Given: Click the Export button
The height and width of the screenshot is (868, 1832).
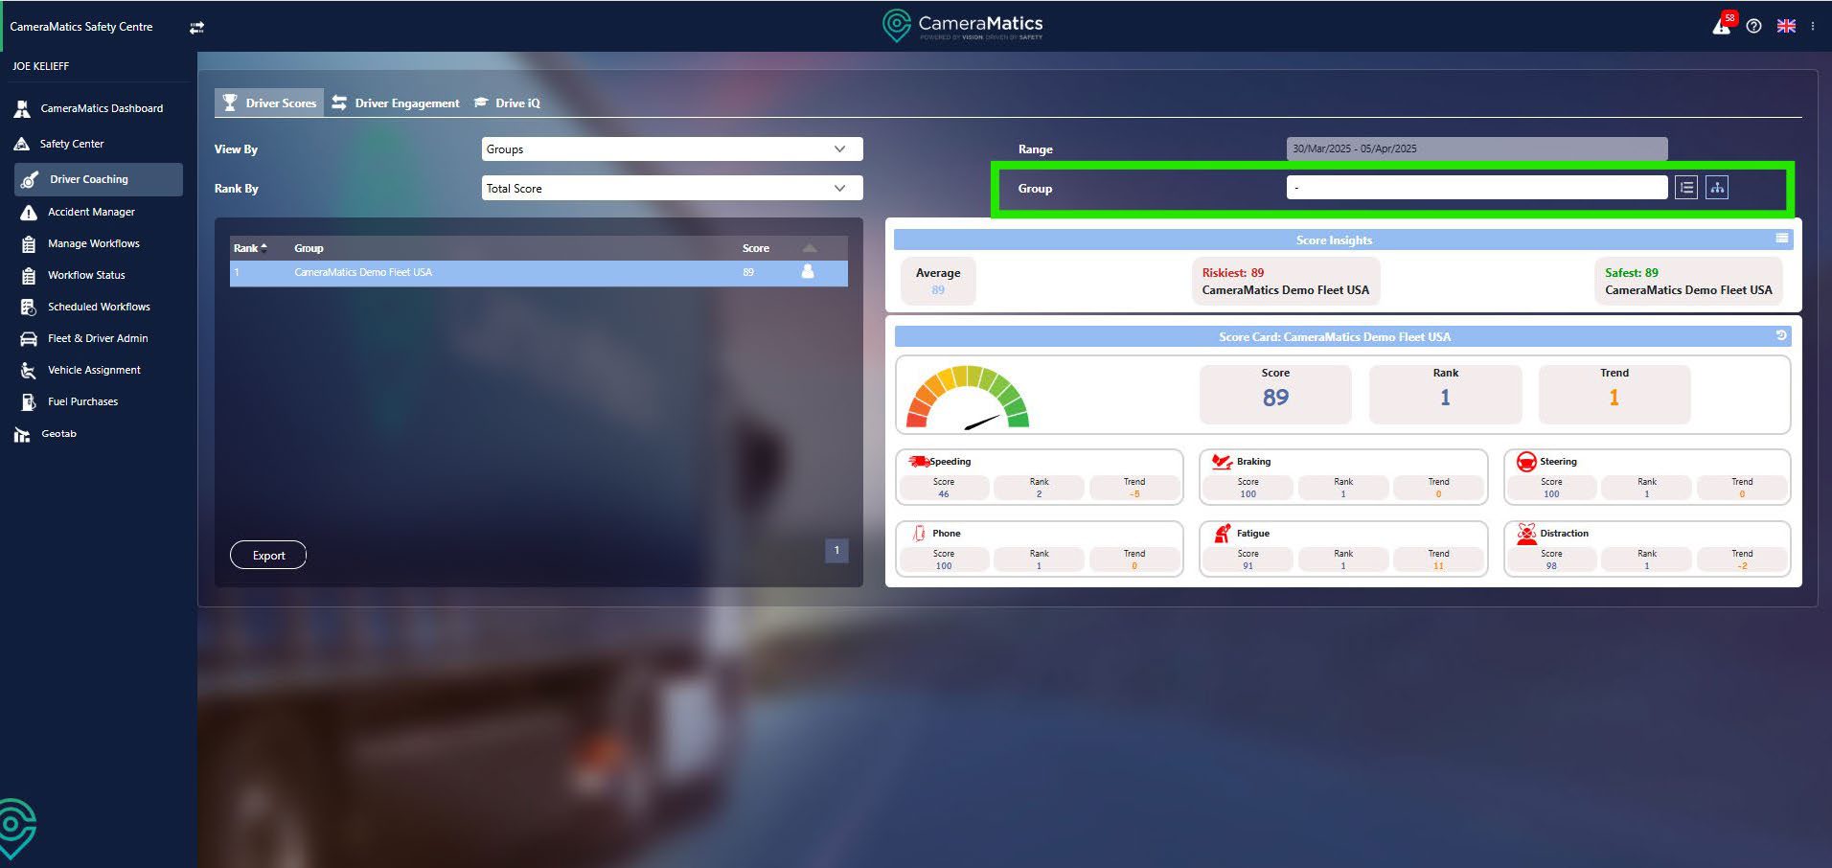Looking at the screenshot, I should pos(268,556).
